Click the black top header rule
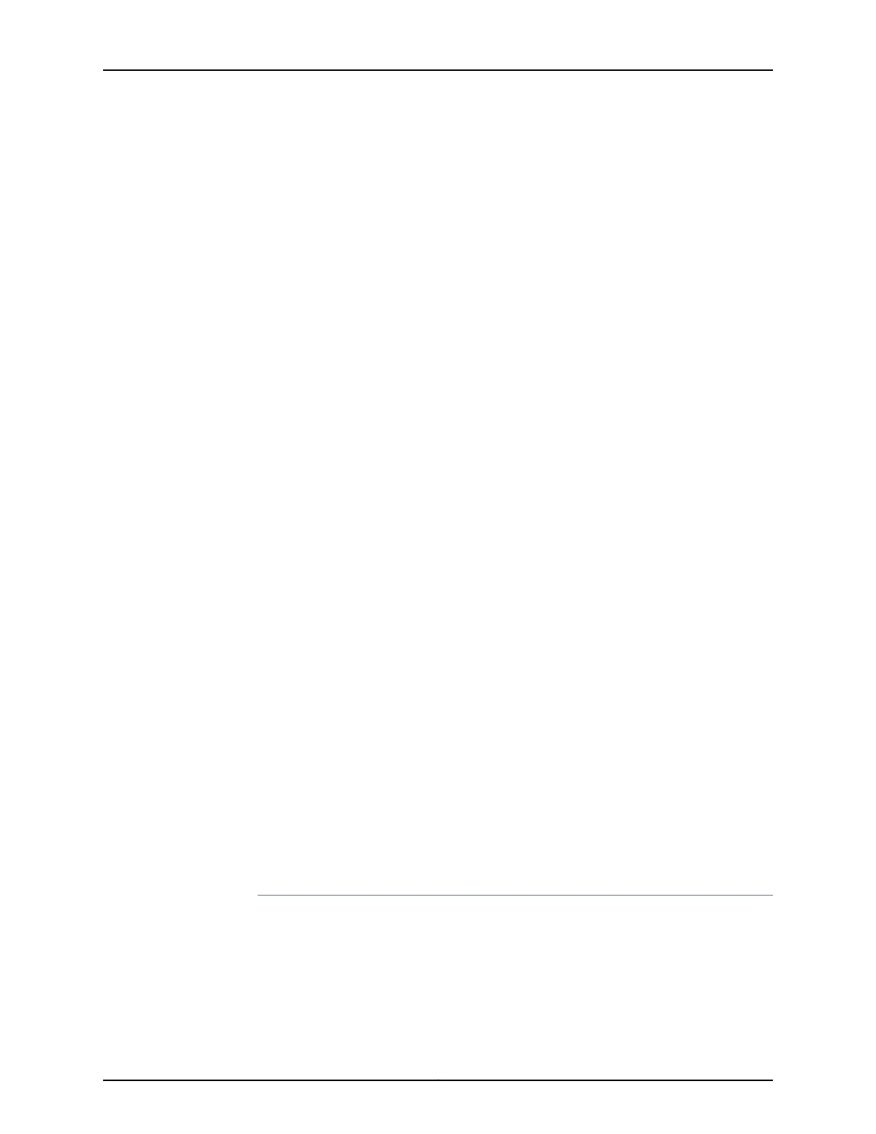The height and width of the screenshot is (1134, 876). pos(438,70)
